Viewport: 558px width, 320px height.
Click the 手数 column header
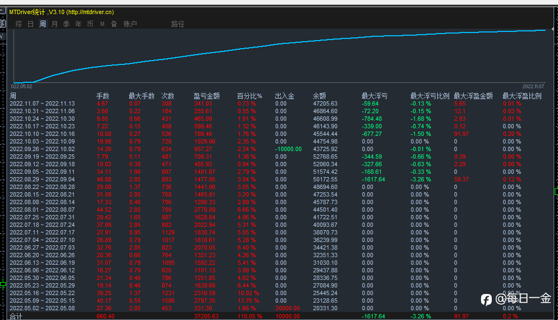102,96
